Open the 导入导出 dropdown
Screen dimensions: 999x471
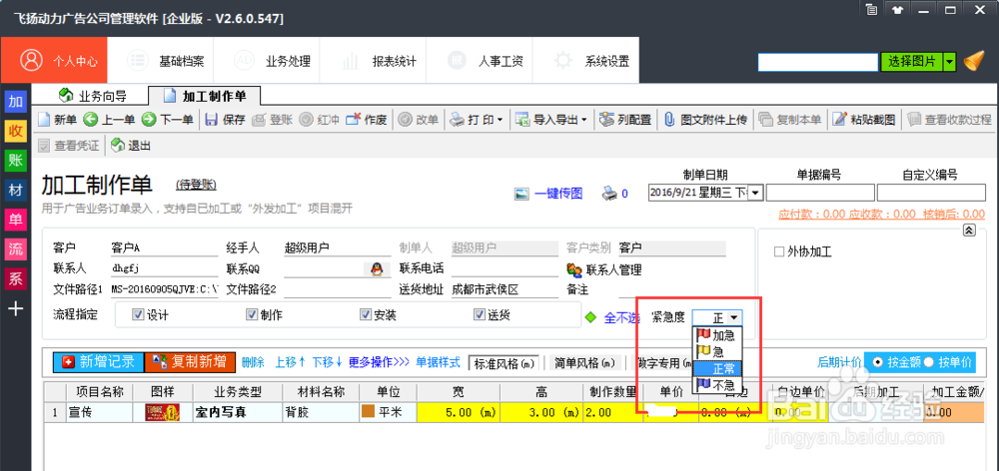pos(551,119)
